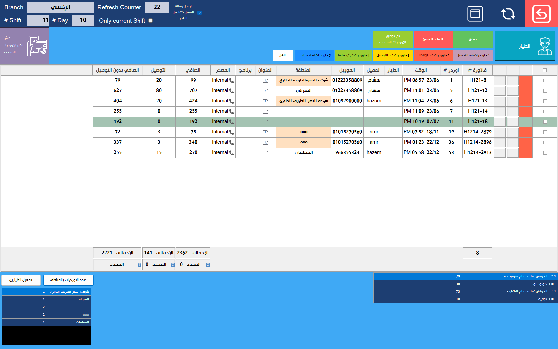Select the yellow 3 - اوردرات في التوصيل tab
Screen dimensions: 558x349
tap(393, 56)
